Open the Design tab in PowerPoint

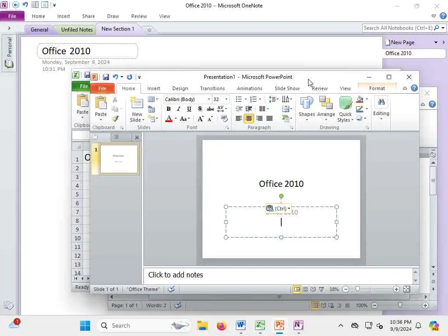180,88
